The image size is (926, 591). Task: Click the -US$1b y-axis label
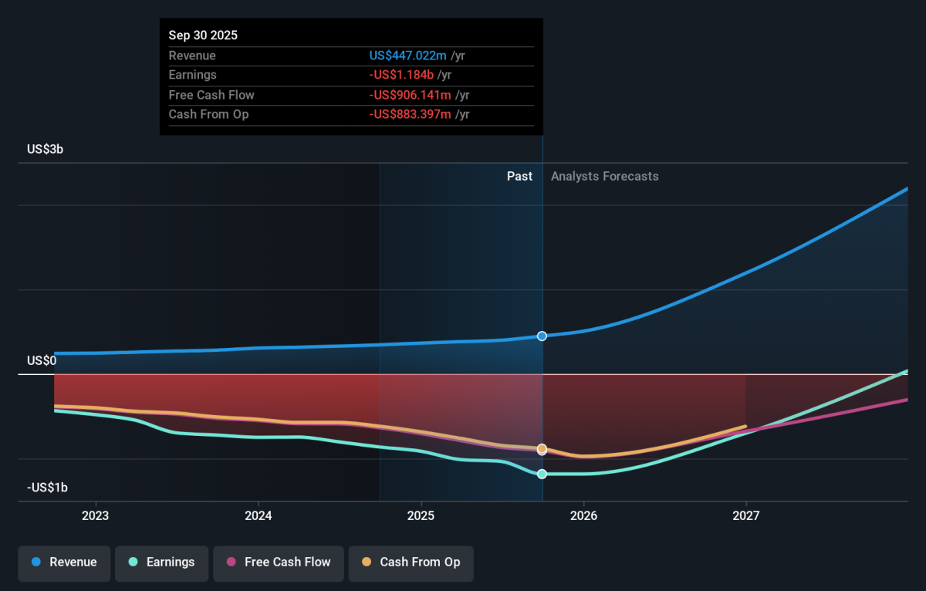pos(47,488)
